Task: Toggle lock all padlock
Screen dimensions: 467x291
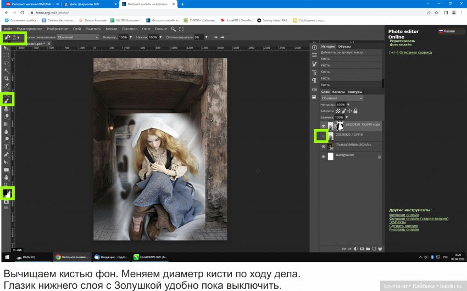Action: click(355, 111)
